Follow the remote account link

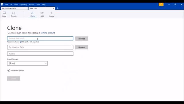(x=48, y=33)
